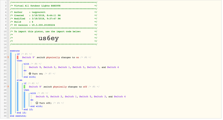Click Switch 9' in the changes to on condition

click(x=28, y=57)
